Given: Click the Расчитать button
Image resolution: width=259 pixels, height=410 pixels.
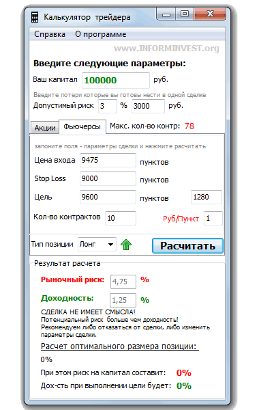Looking at the screenshot, I should coord(187,245).
